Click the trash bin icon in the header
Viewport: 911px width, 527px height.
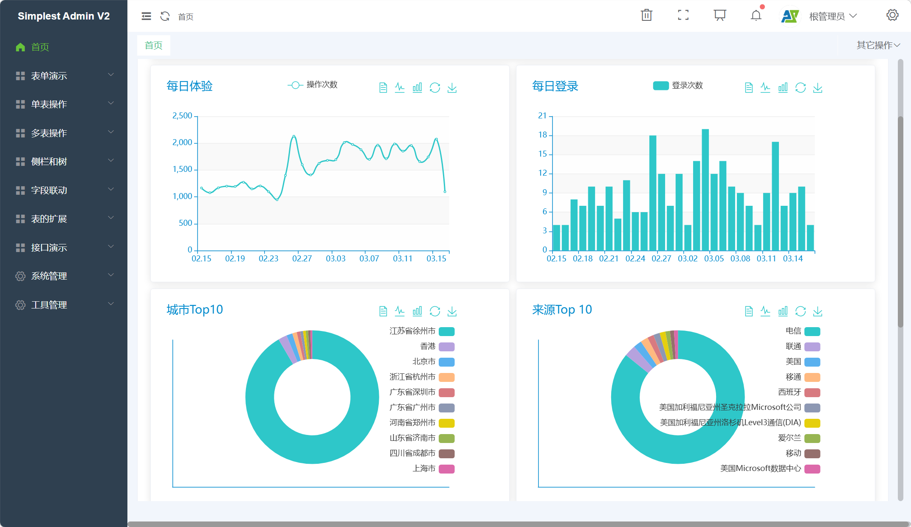pos(646,16)
